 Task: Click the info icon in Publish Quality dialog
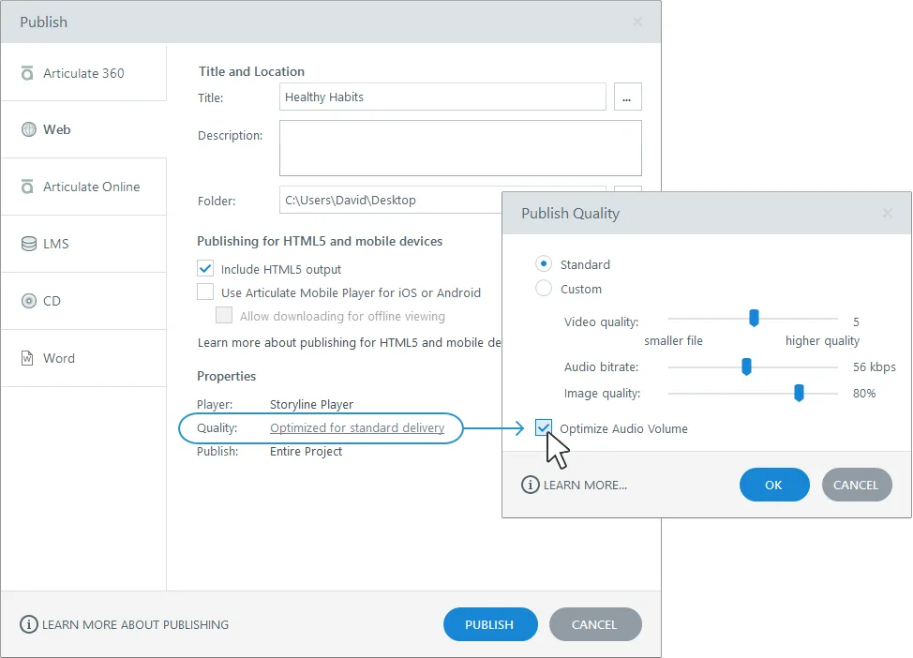[x=530, y=485]
